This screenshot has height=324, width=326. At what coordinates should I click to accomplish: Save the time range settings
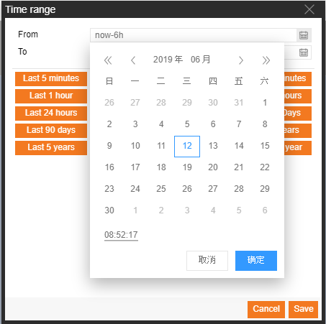pos(304,309)
